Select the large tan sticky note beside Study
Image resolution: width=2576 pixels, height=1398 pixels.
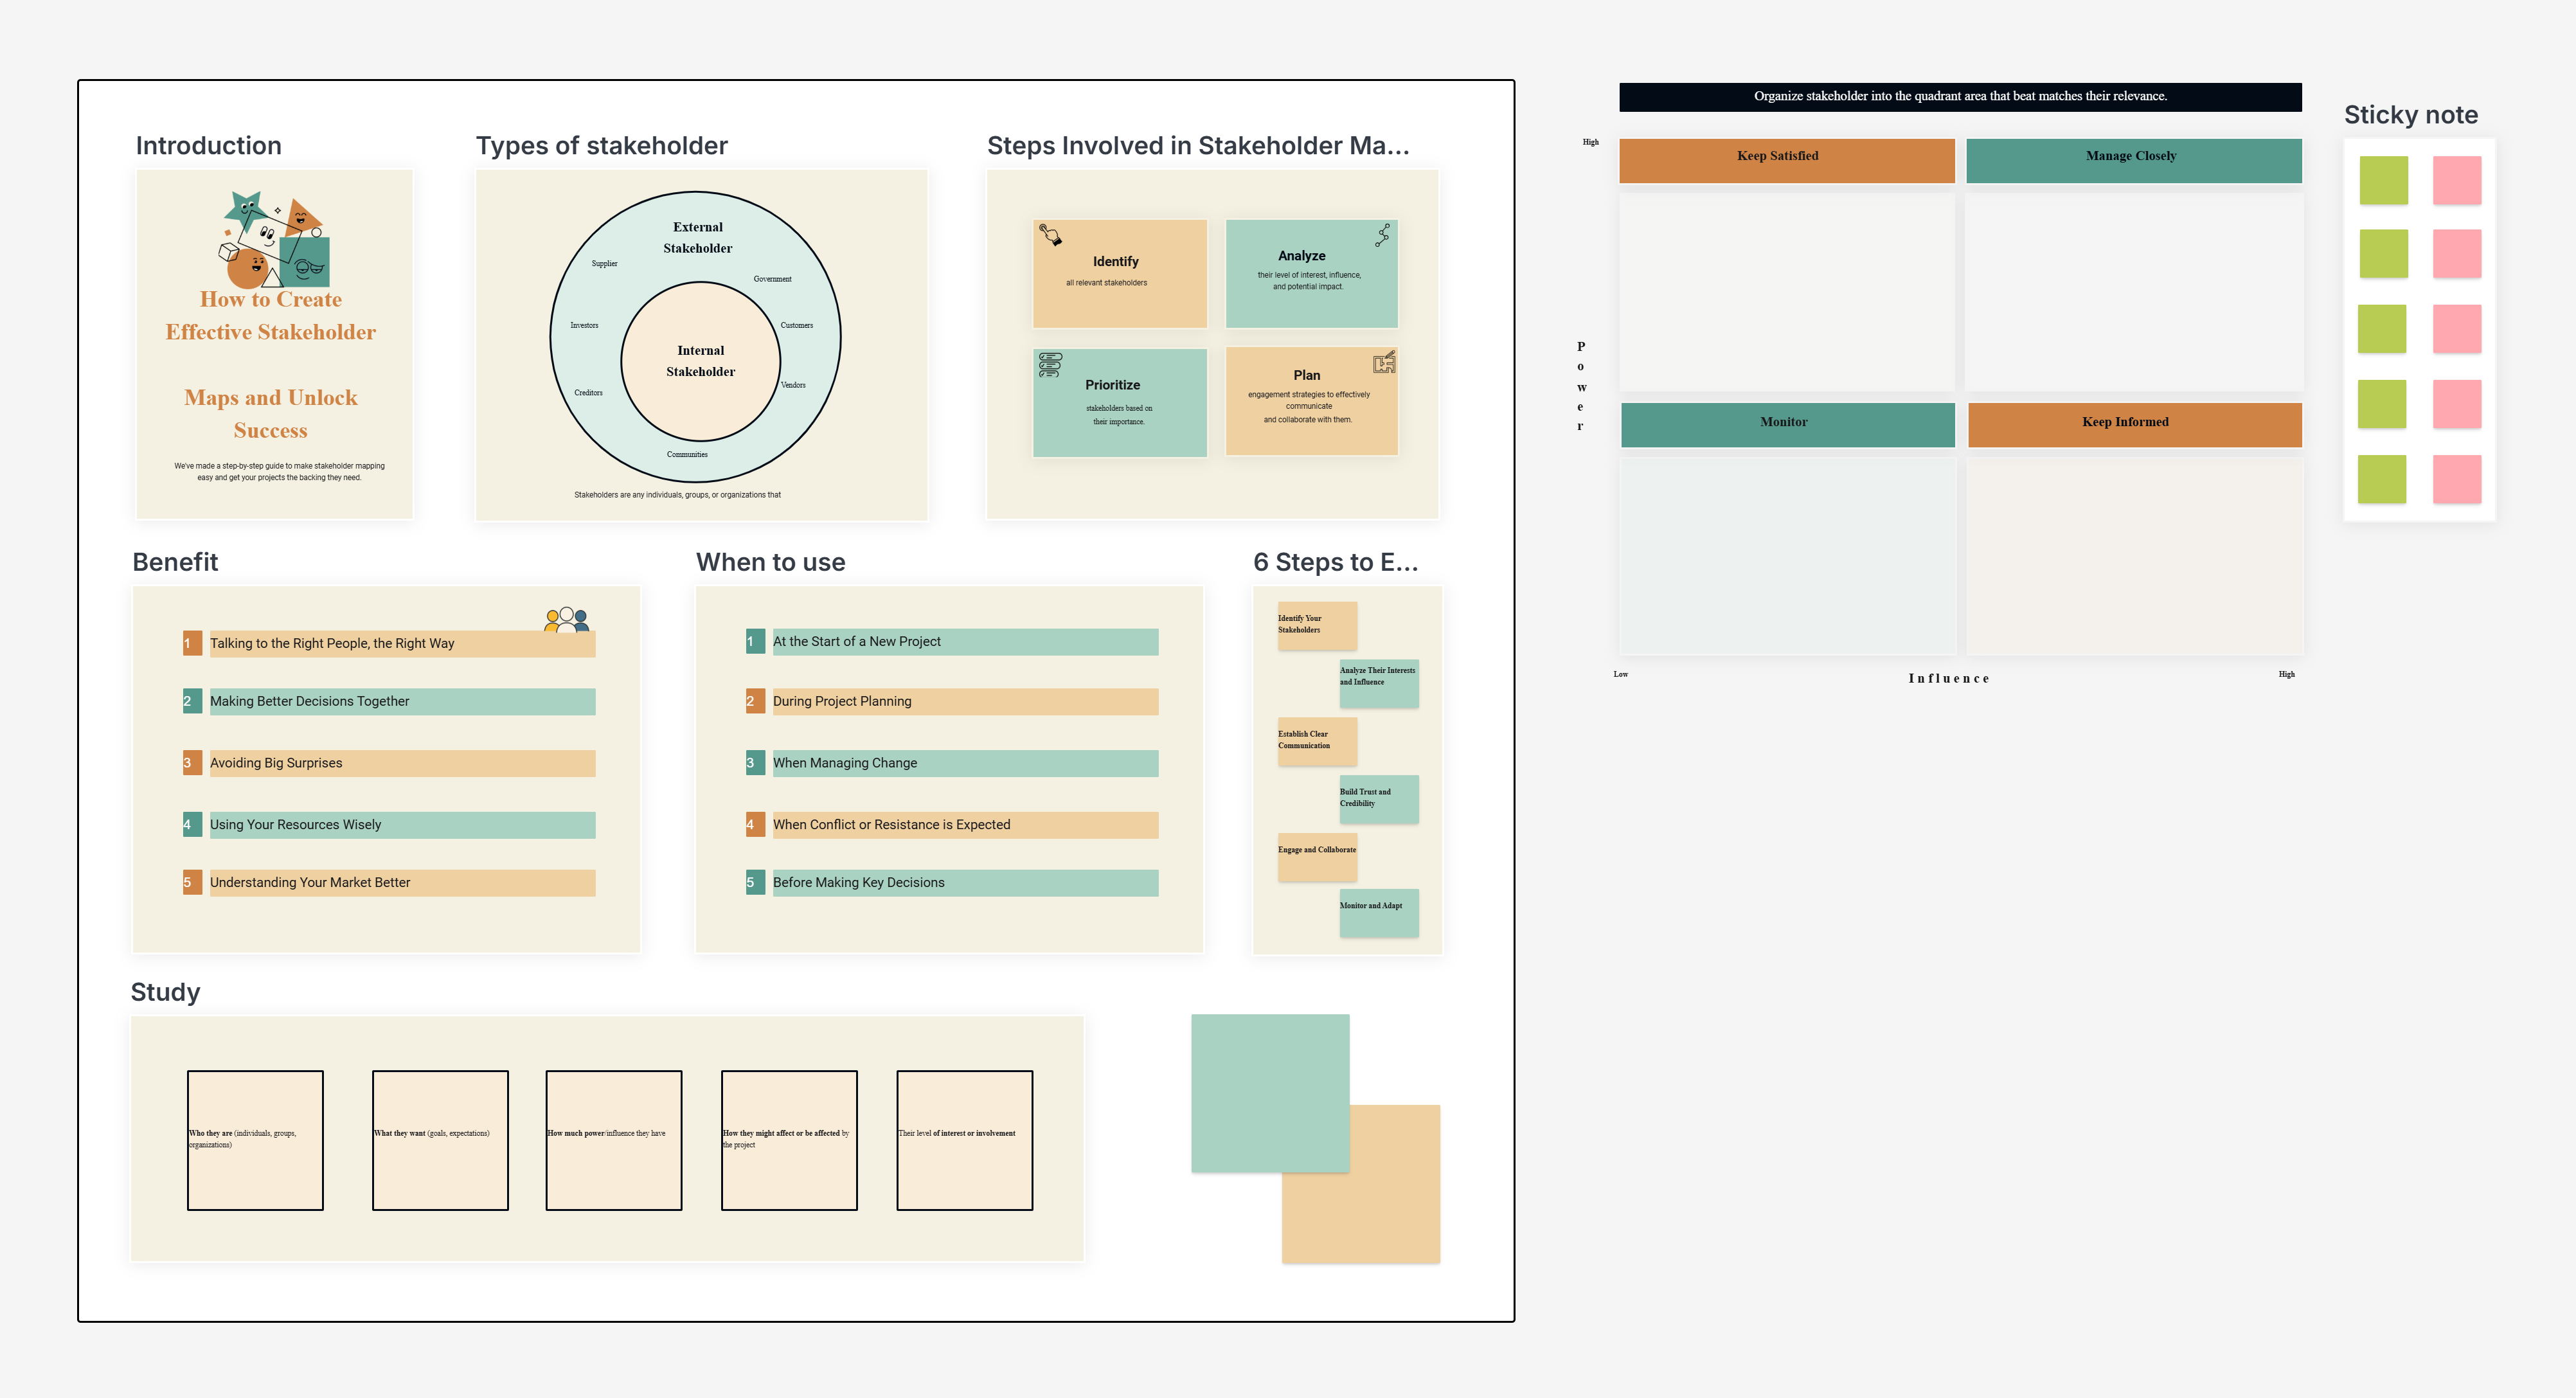tap(1361, 1184)
